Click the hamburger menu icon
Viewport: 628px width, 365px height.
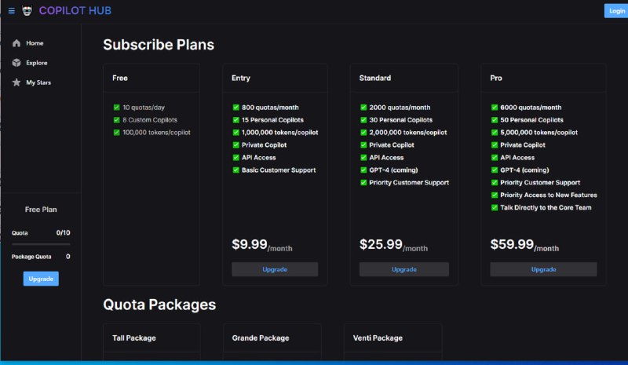[x=11, y=10]
